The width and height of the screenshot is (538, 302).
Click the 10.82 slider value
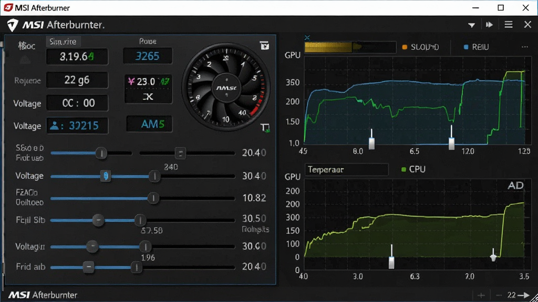(254, 198)
